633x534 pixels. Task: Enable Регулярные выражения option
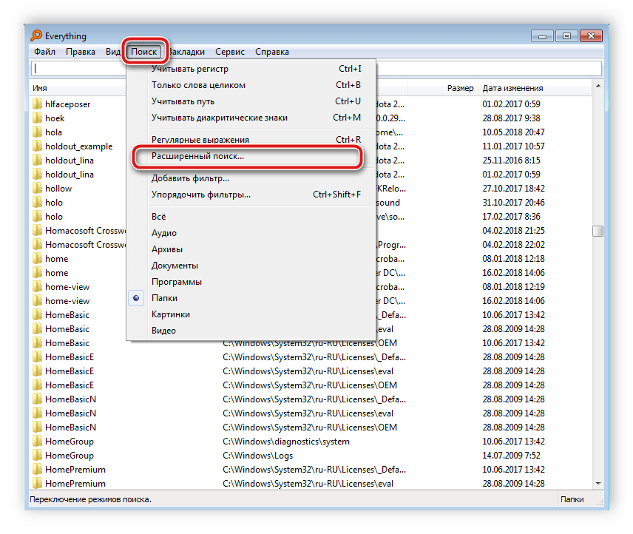[x=251, y=140]
